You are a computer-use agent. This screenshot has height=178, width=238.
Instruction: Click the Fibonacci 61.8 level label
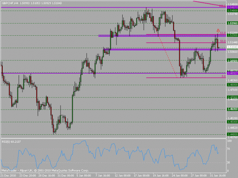pos(223,33)
